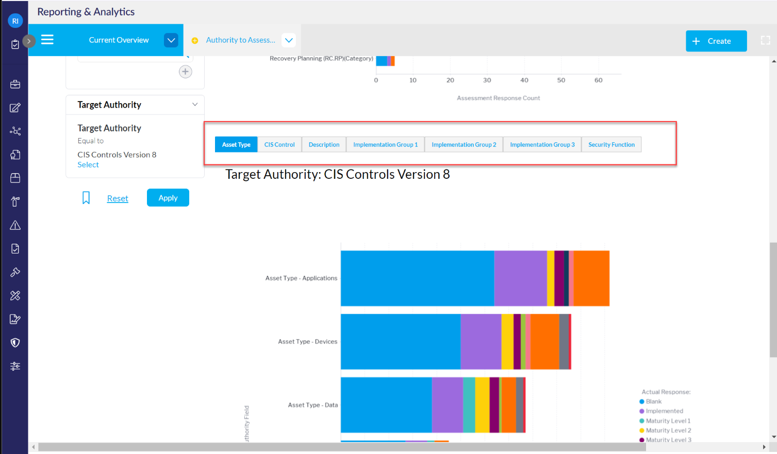Open the Authority to Assess dropdown
This screenshot has height=454, width=777.
[x=289, y=40]
